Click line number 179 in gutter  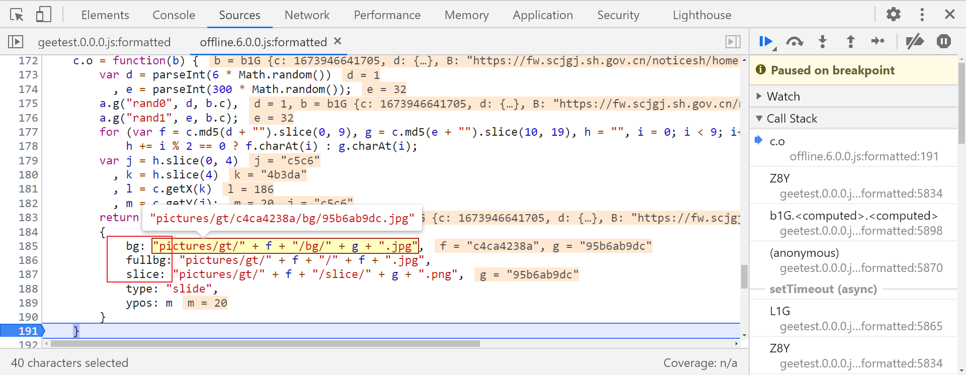28,160
